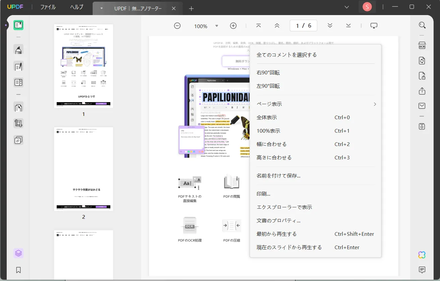This screenshot has height=281, width=440.
Task: Open the ヘルプ menu
Action: [x=77, y=7]
